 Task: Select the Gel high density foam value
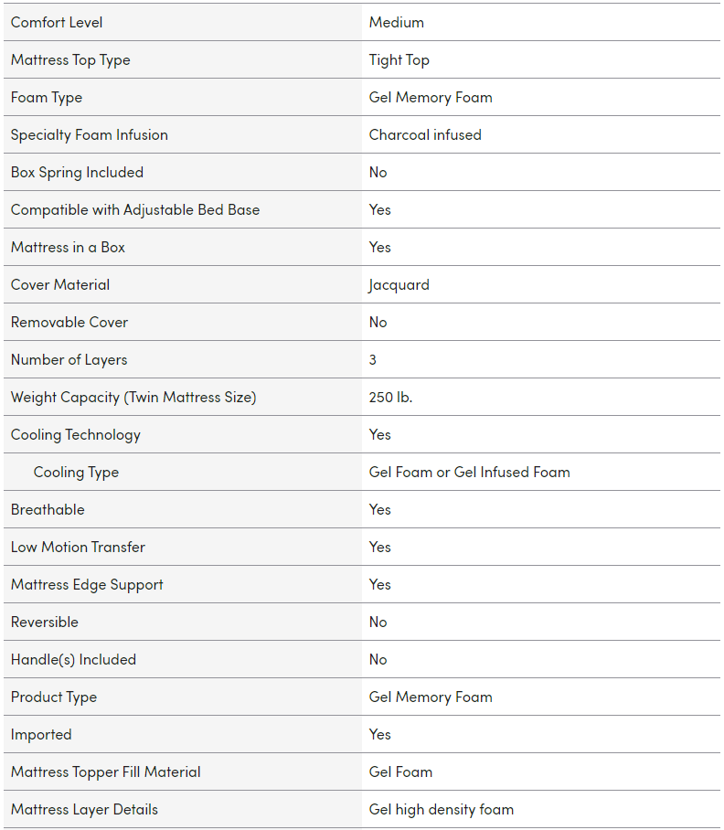click(441, 809)
